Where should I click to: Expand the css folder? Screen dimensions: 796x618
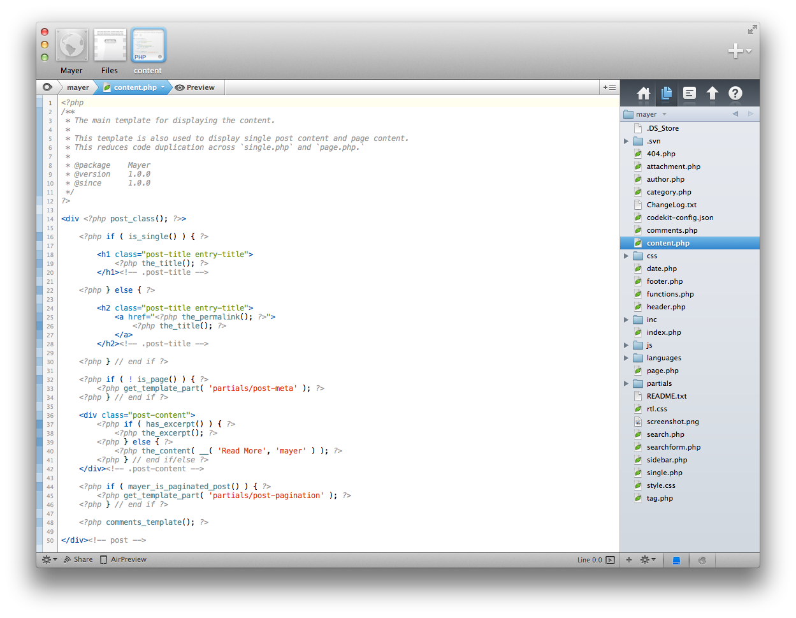point(626,256)
